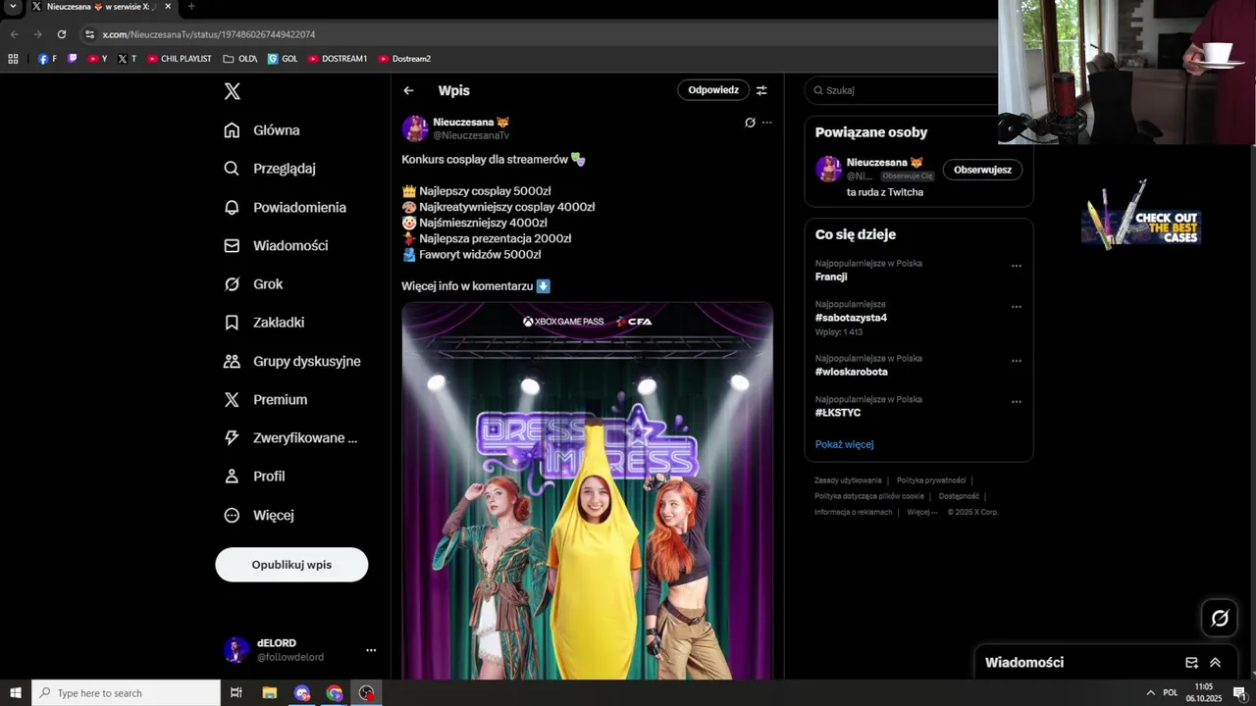1256x706 pixels.
Task: Open CHIL PLAYLIST bookmark
Action: pos(180,59)
